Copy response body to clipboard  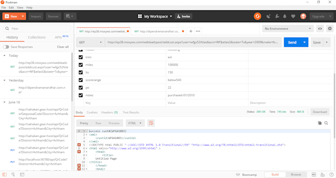tap(320, 123)
